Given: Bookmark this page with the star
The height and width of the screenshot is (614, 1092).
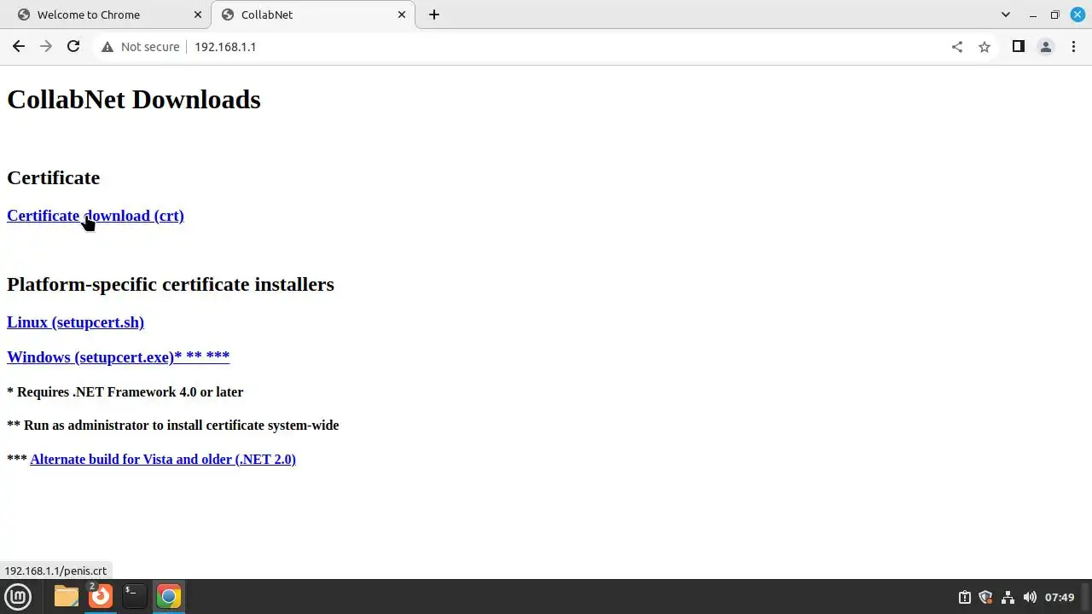Looking at the screenshot, I should [x=985, y=47].
